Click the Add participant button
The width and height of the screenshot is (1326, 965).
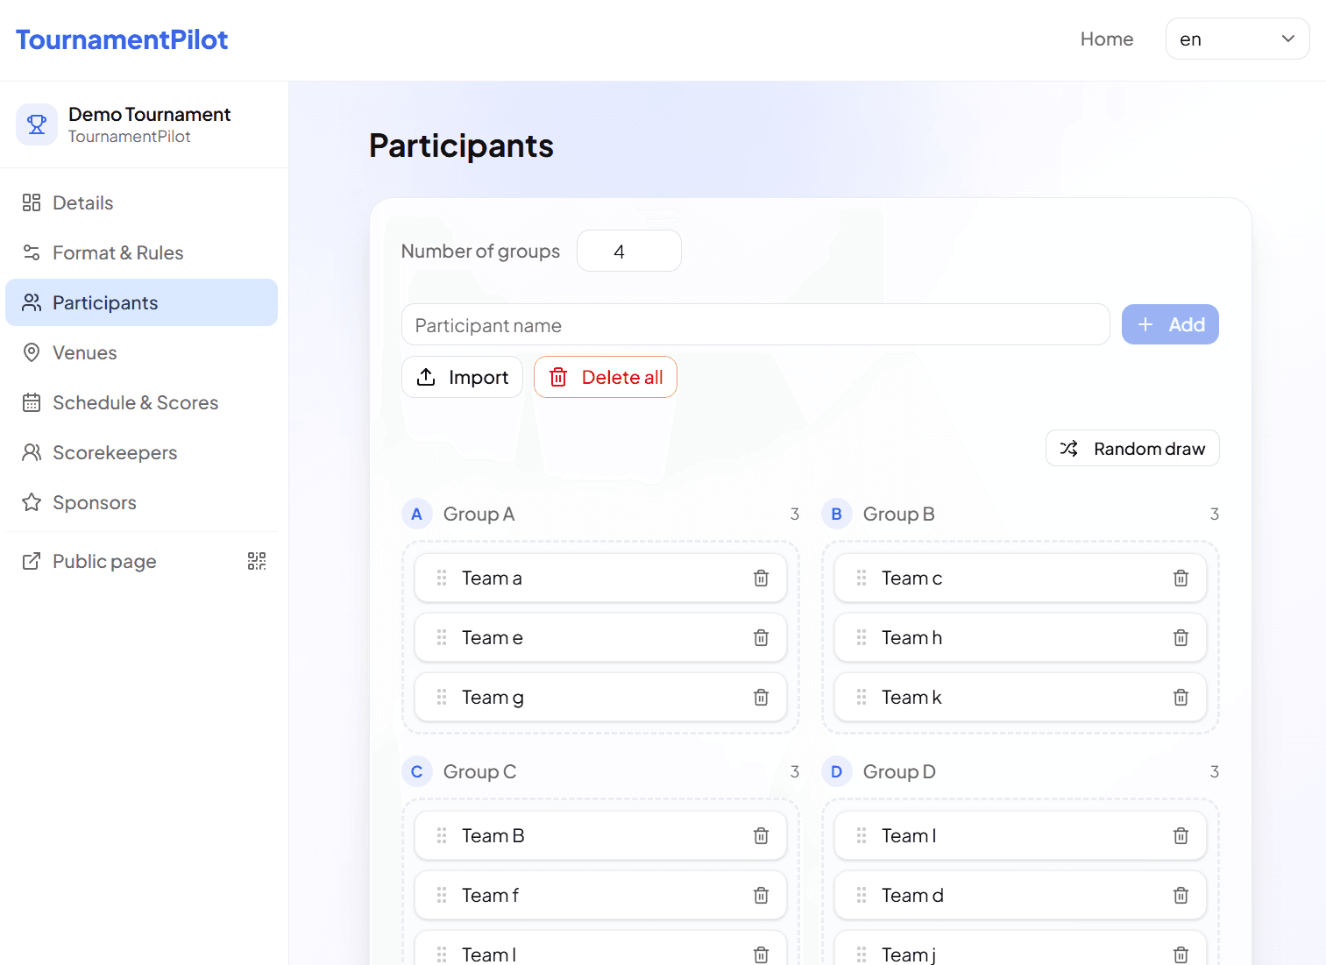[x=1170, y=324]
